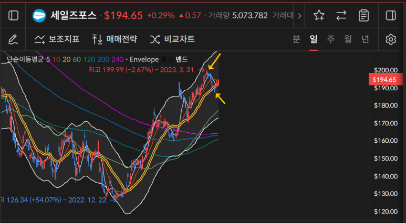The width and height of the screenshot is (406, 223).
Task: Open 비교차트 comparison chart
Action: click(x=172, y=39)
